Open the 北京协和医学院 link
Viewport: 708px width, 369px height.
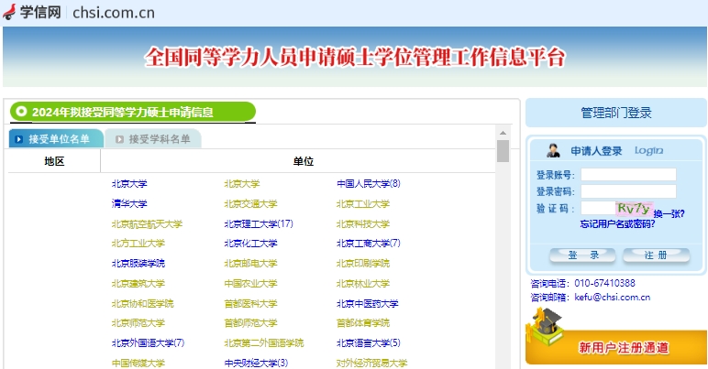point(143,304)
